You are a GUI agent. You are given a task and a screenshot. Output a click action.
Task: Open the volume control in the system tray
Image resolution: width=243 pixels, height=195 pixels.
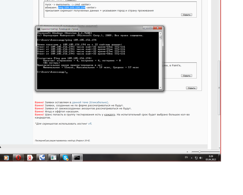(201, 157)
